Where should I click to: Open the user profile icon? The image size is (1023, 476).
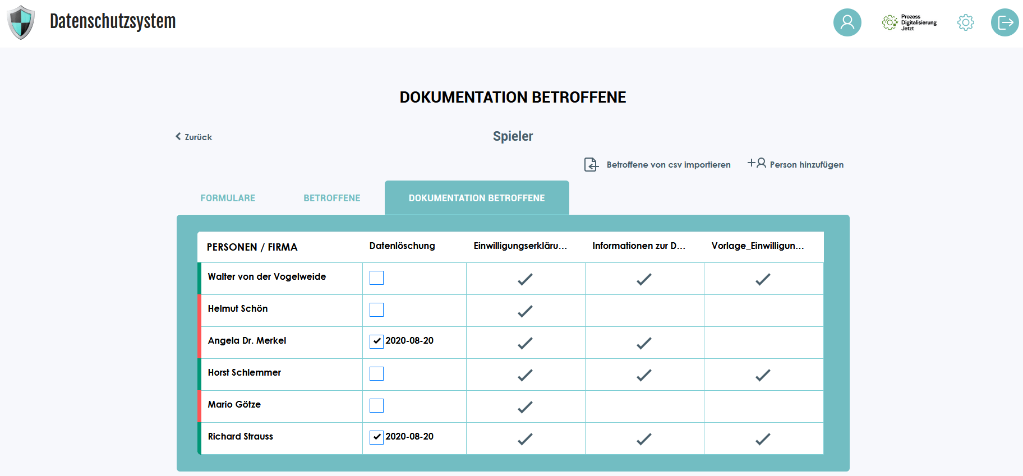coord(847,22)
